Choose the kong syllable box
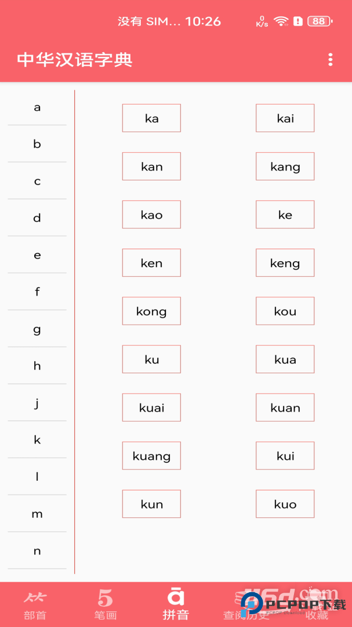 [x=151, y=311]
